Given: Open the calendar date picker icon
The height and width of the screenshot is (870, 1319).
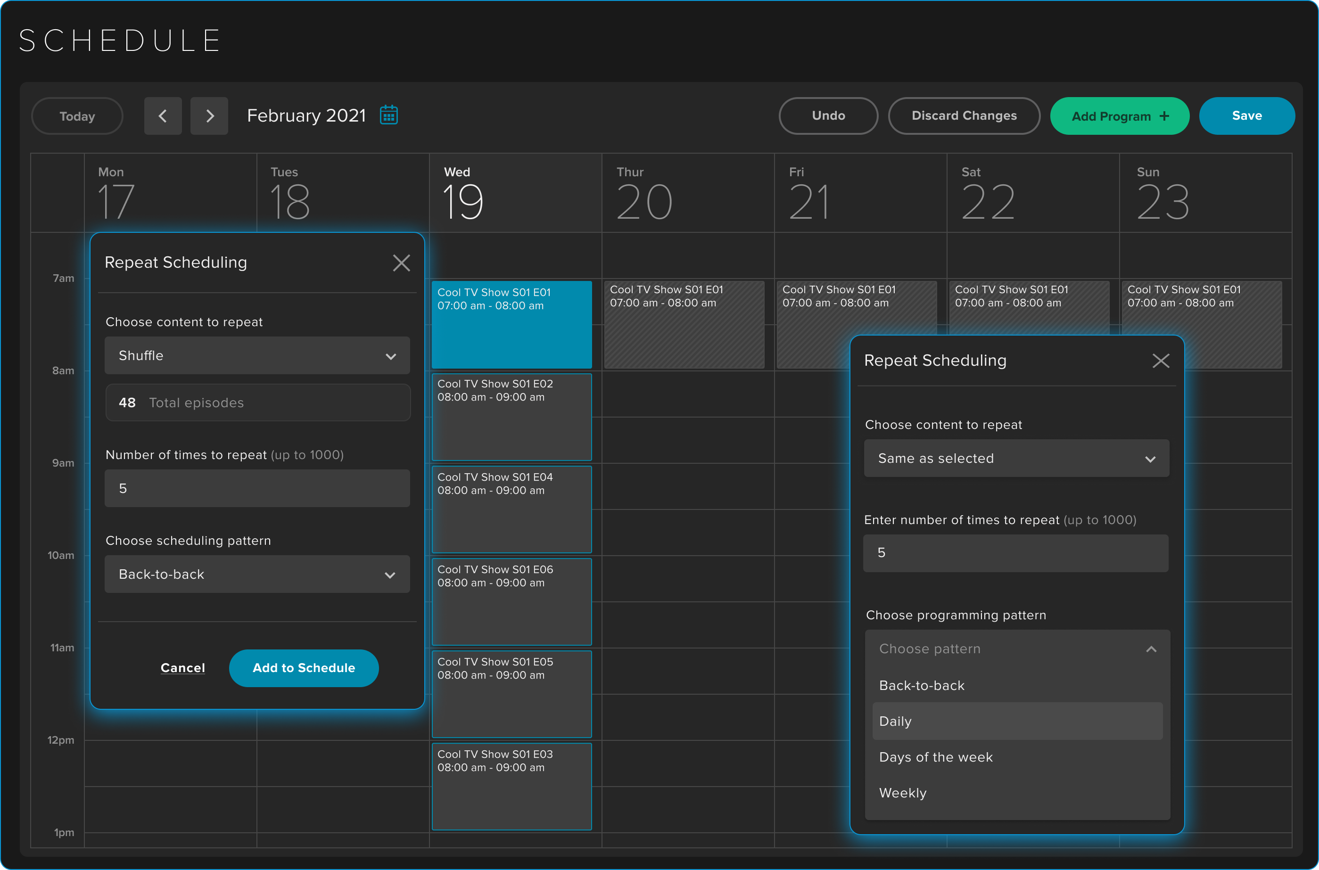Looking at the screenshot, I should pyautogui.click(x=389, y=115).
